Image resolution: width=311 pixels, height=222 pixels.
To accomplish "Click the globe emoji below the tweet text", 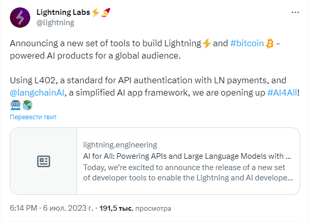I will (x=27, y=105).
